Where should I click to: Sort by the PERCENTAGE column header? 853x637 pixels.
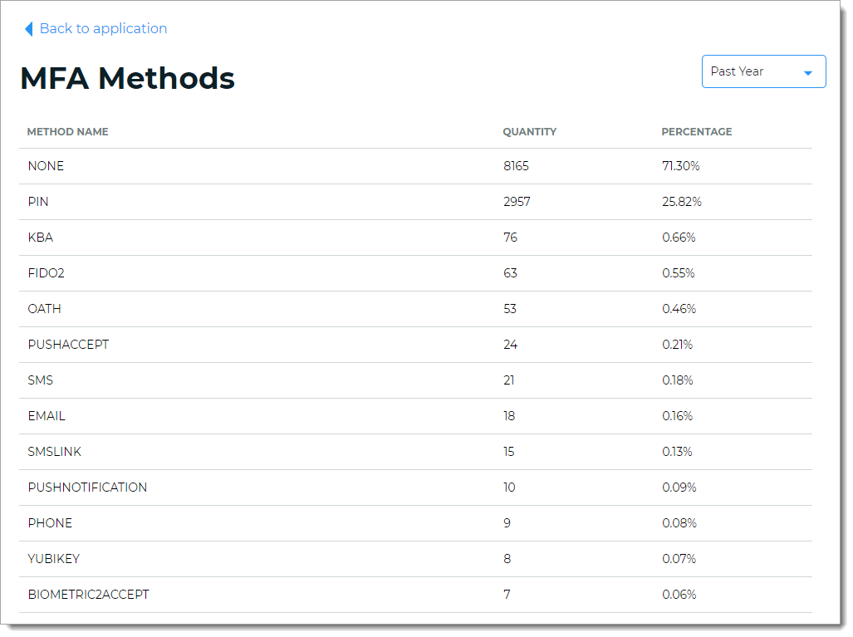click(x=697, y=131)
